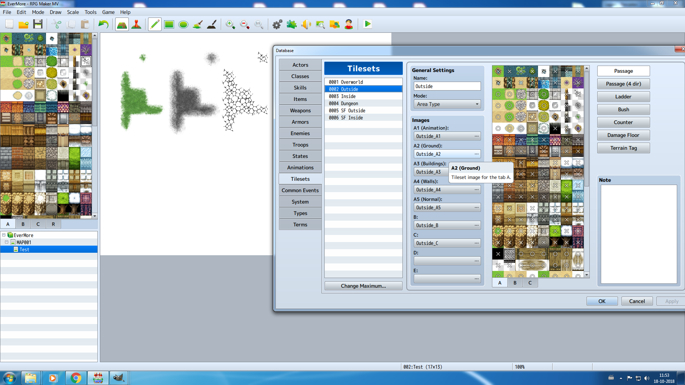Open the Tools menu
685x385 pixels.
tap(90, 12)
